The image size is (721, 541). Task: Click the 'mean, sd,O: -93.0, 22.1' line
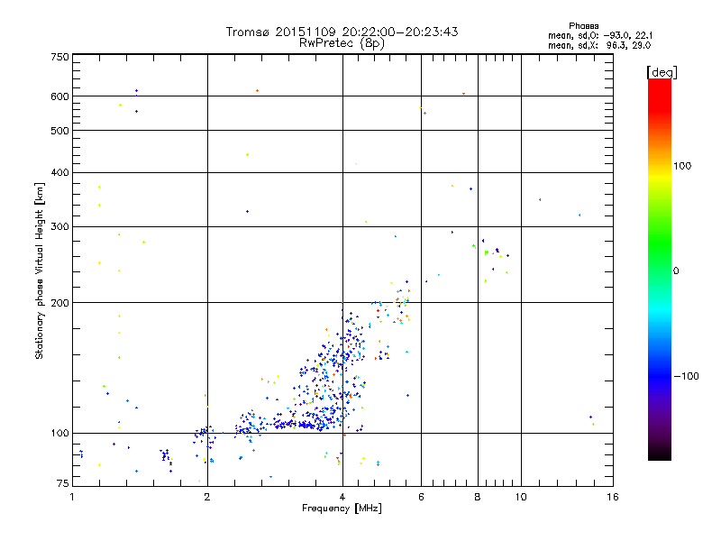tap(600, 35)
